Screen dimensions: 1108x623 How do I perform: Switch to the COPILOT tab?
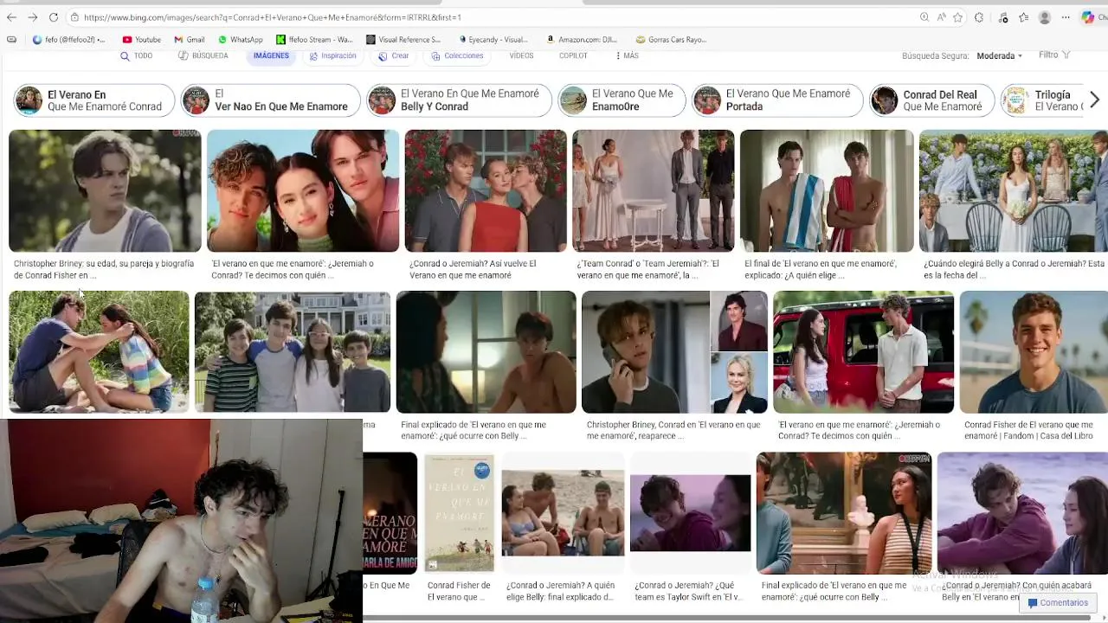[573, 55]
